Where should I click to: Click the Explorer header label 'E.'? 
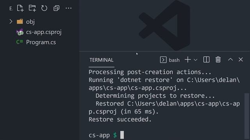[x=11, y=9]
